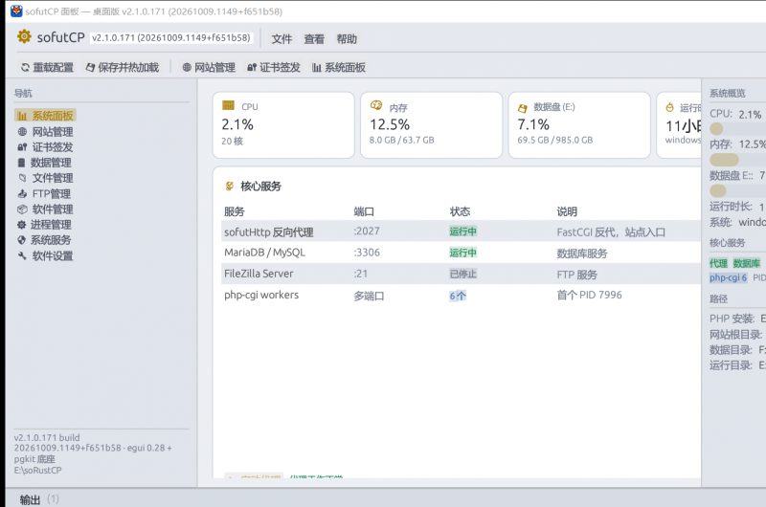
Task: Open 网站管理 from the toolbar
Action: pos(209,67)
